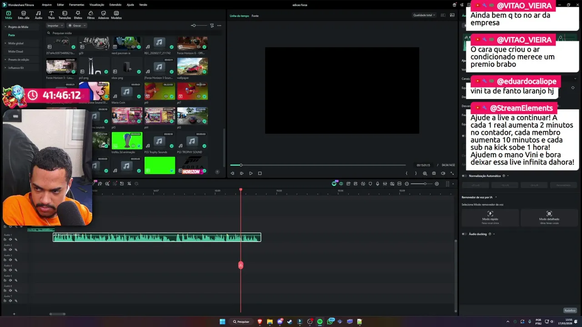Open the Arquivo menu

46,5
